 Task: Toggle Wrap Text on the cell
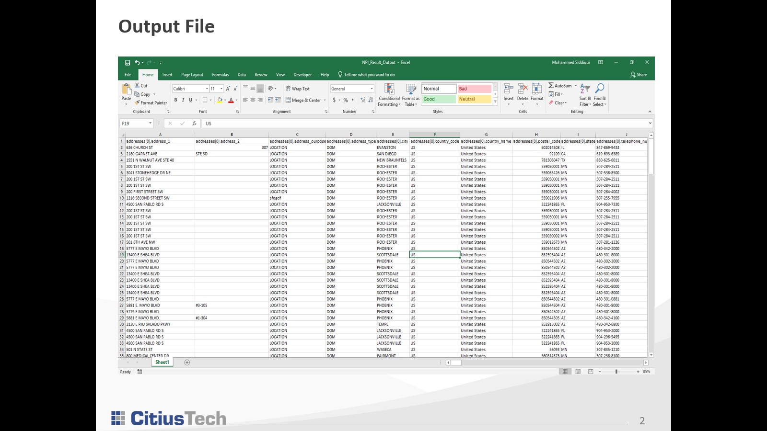[298, 89]
